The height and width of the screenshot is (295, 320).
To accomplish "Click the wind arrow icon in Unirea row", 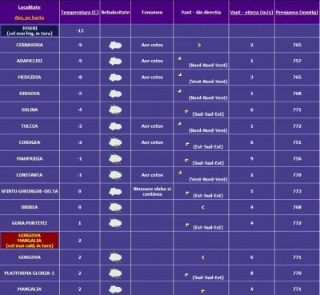I will pos(203,207).
